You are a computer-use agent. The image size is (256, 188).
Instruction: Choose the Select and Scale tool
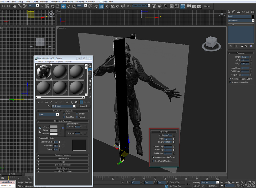pyautogui.click(x=74, y=6)
